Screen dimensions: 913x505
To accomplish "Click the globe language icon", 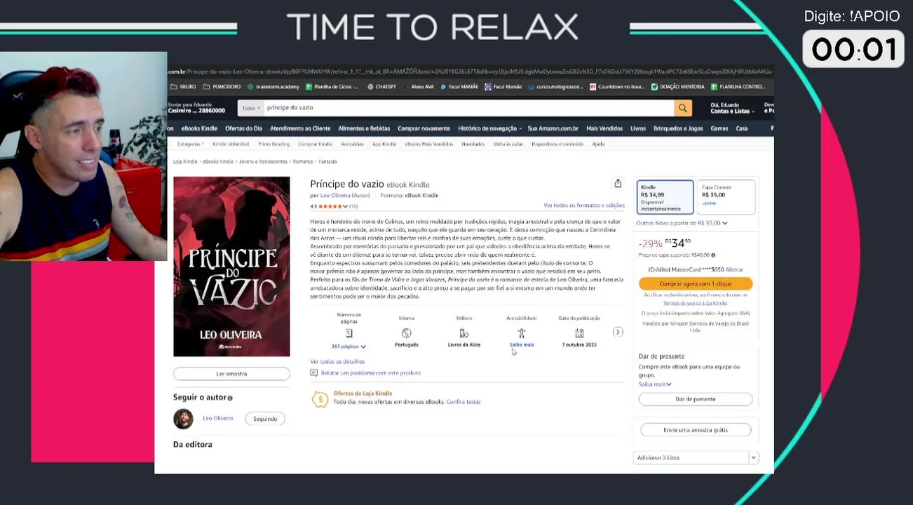I will [406, 333].
